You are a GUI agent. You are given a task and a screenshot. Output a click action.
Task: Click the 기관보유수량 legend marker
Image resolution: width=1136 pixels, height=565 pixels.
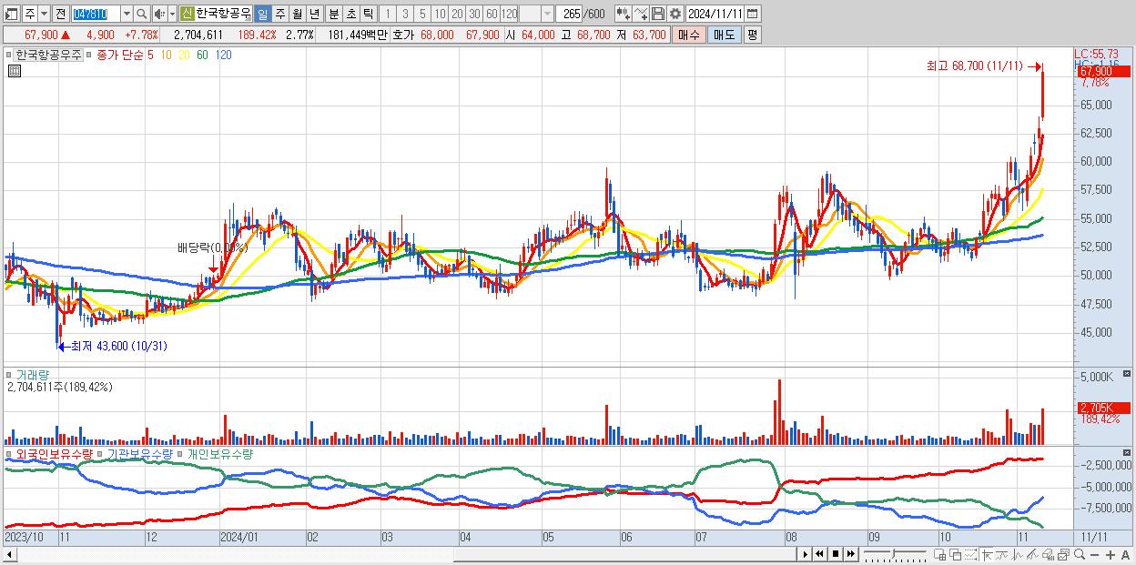tap(101, 454)
